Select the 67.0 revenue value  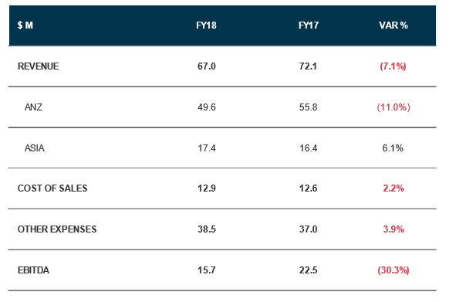207,66
